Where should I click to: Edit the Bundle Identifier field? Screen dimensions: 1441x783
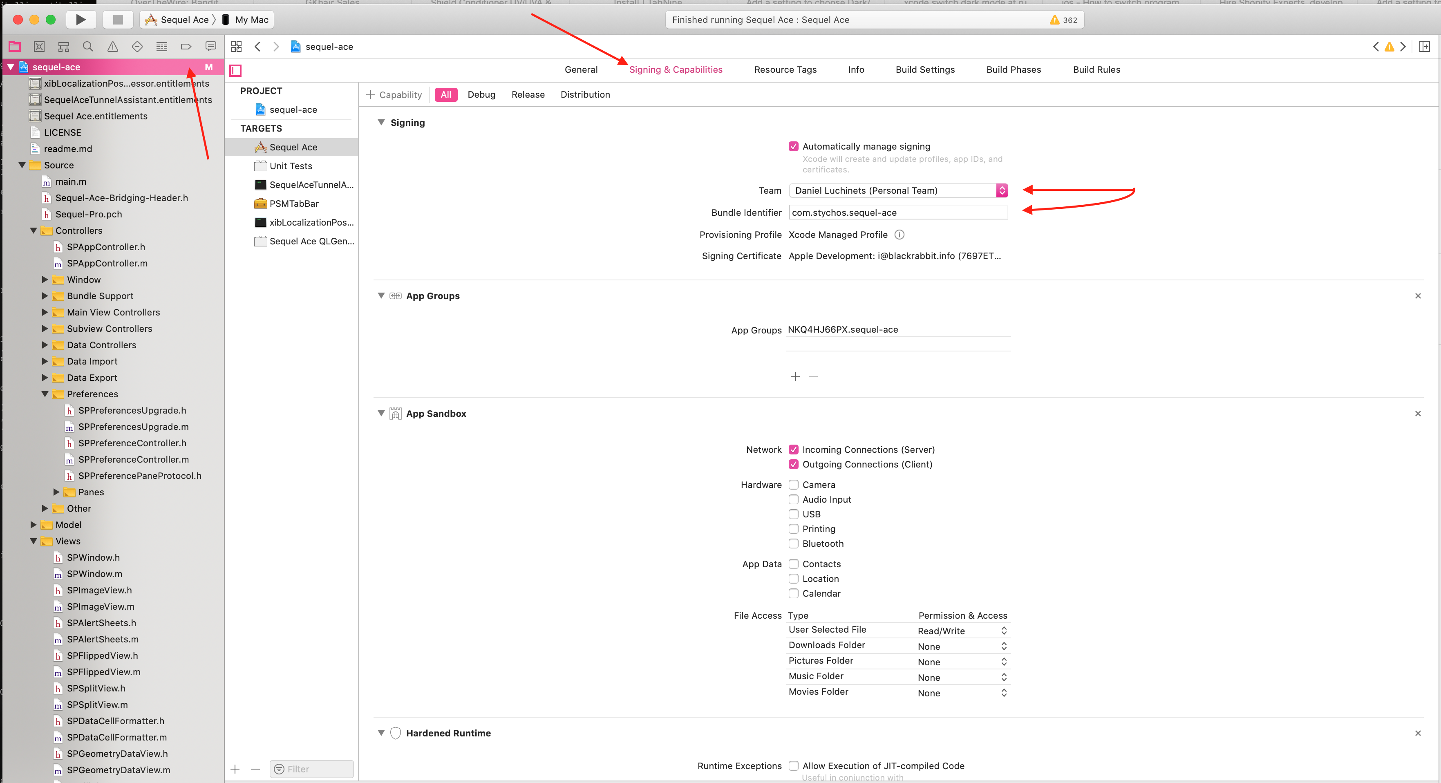pos(898,213)
